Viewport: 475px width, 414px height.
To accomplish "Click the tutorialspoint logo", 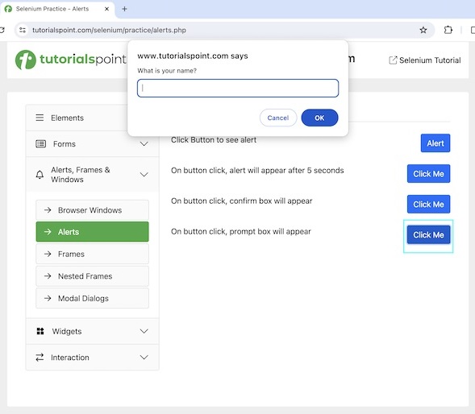I will point(71,60).
